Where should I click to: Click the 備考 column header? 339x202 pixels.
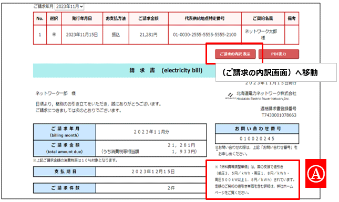point(292,18)
